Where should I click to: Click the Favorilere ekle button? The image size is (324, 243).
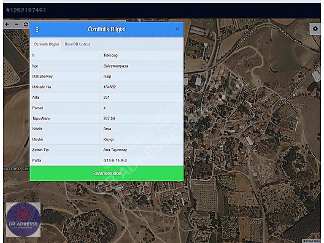[x=106, y=174]
